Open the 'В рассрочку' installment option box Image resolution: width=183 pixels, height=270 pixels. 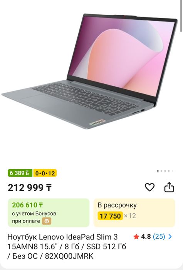pos(134,213)
